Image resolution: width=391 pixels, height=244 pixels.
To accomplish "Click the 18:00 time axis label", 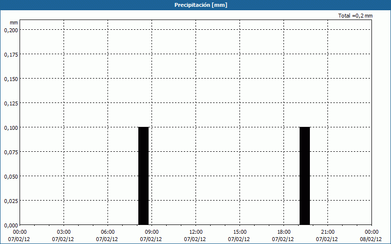I will 284,232.
